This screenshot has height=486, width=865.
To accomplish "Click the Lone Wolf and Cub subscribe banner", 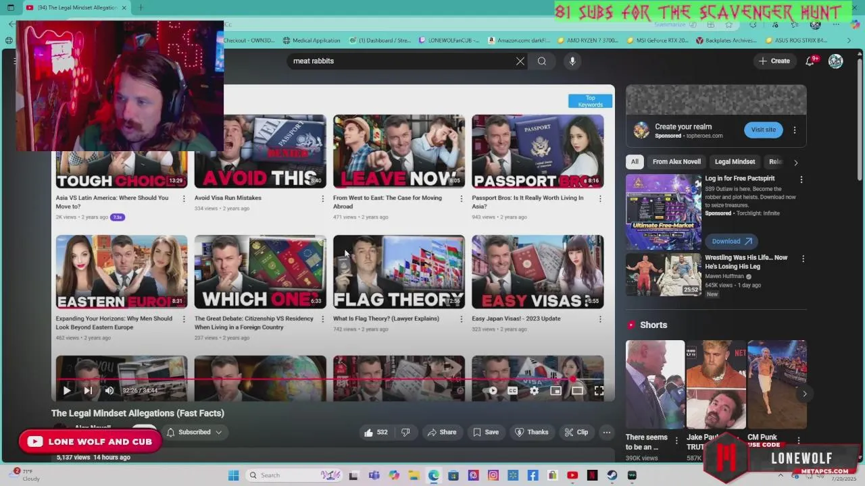I will tap(90, 441).
